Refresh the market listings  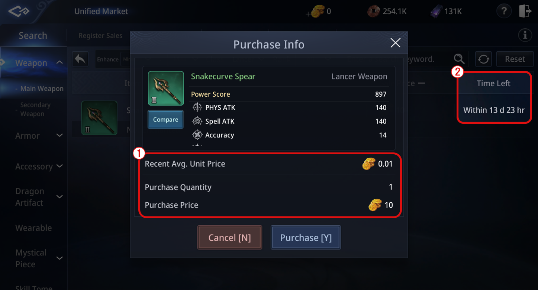pyautogui.click(x=483, y=59)
